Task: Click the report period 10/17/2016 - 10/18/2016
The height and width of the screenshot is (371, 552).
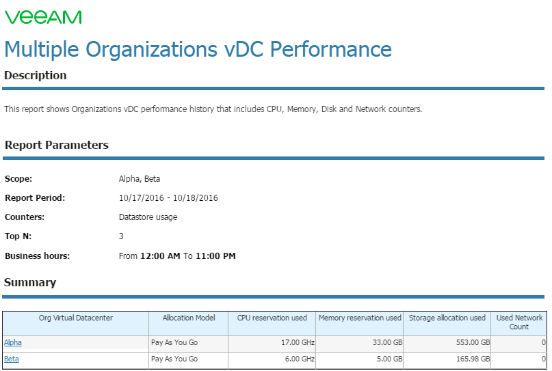Action: 168,198
